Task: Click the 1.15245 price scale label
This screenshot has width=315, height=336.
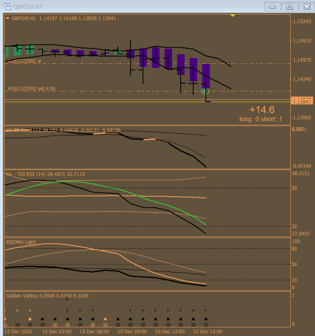Action: click(x=302, y=22)
